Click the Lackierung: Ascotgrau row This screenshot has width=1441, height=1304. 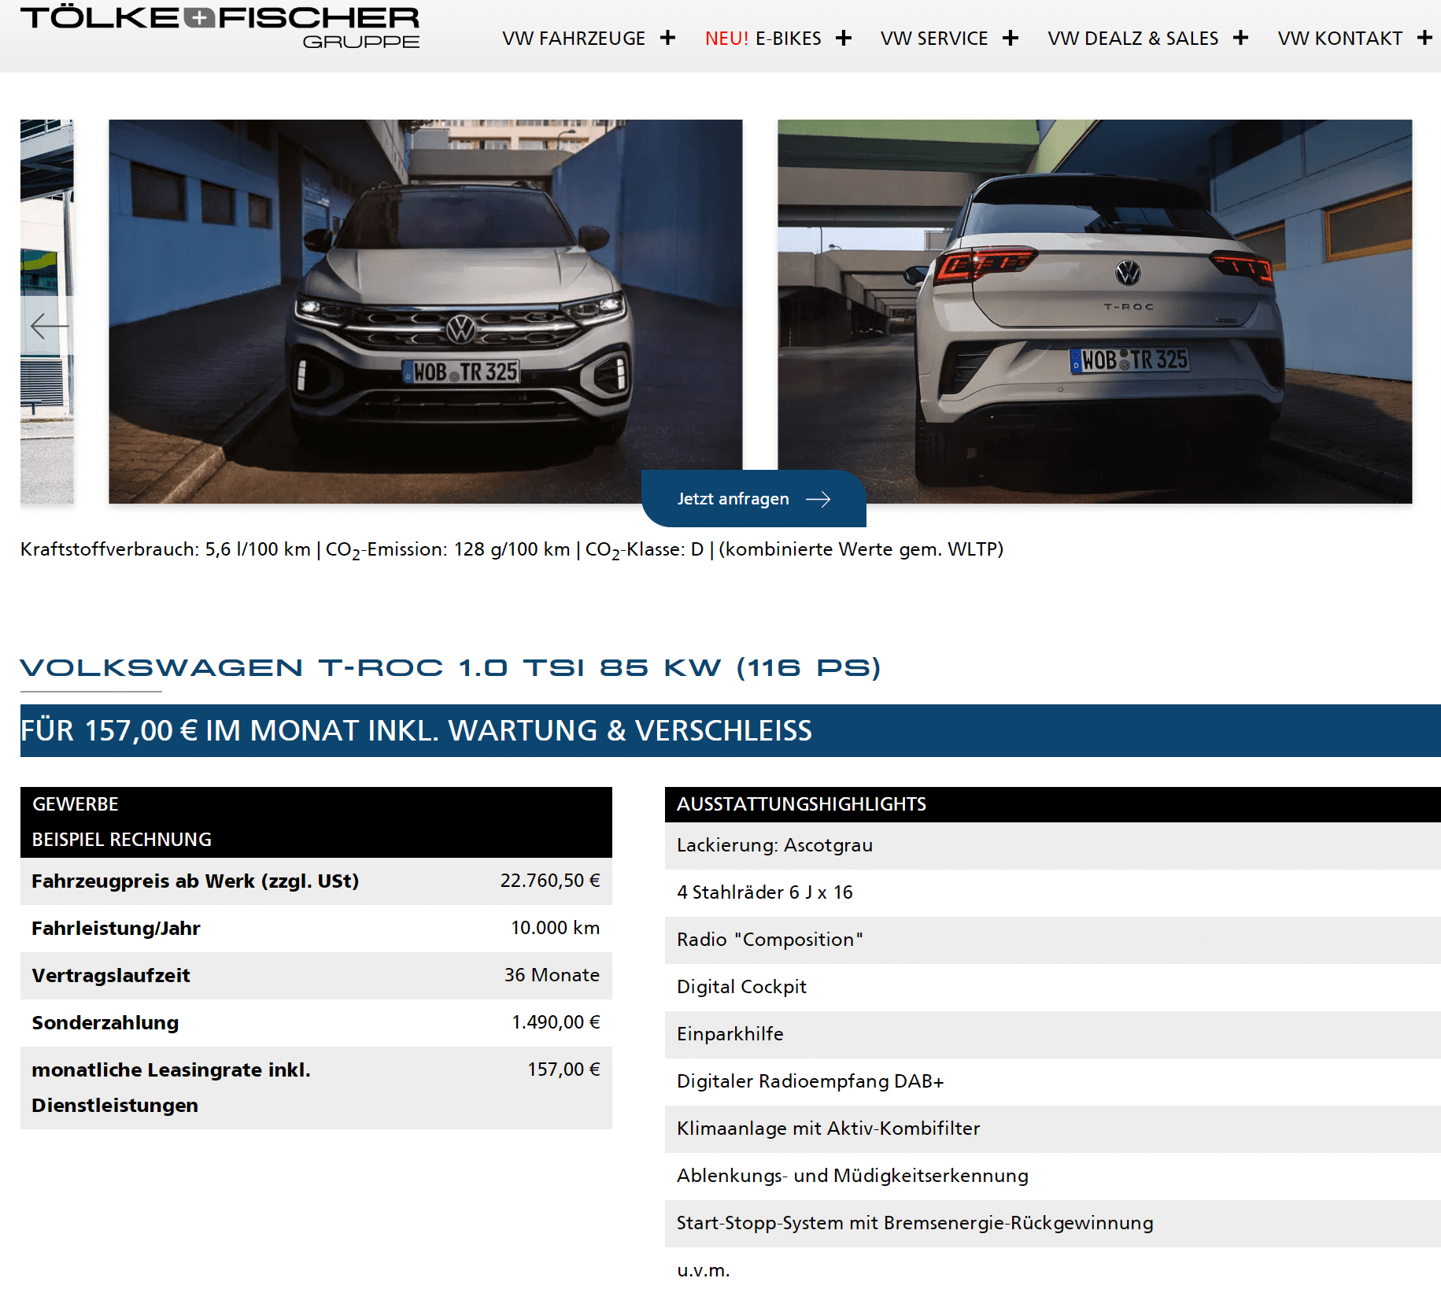point(1053,846)
